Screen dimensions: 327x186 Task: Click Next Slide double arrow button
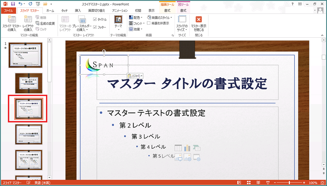pos(324,173)
